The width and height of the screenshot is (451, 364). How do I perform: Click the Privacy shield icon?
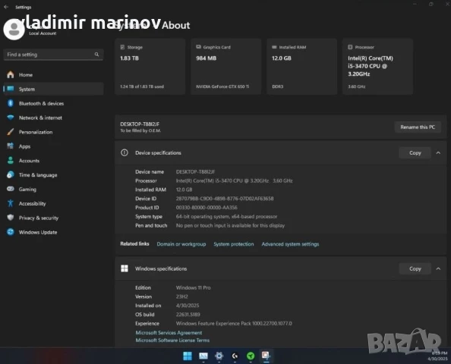[x=11, y=218]
